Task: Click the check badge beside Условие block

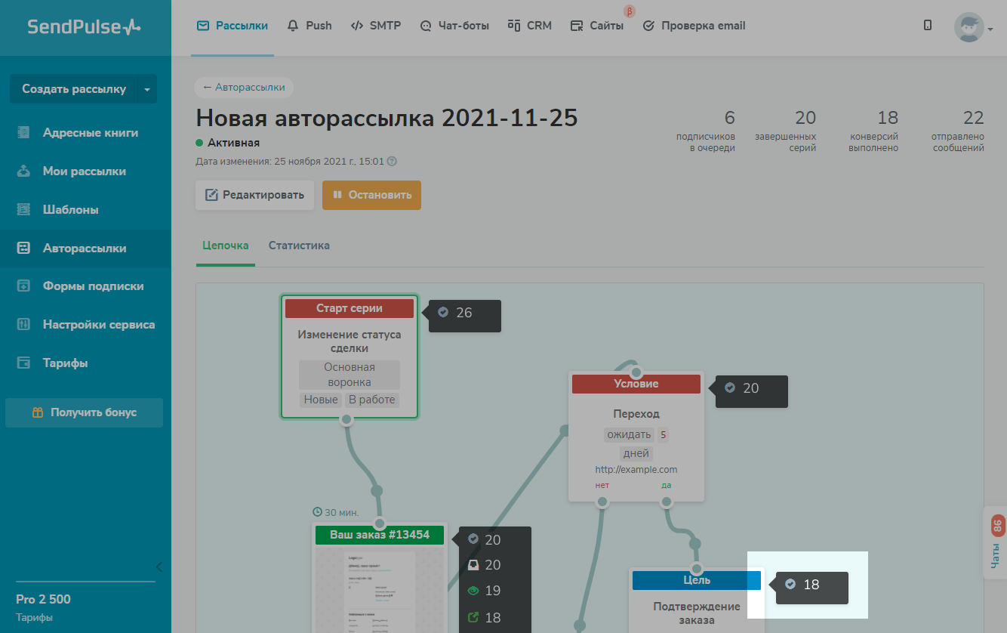Action: [x=730, y=388]
